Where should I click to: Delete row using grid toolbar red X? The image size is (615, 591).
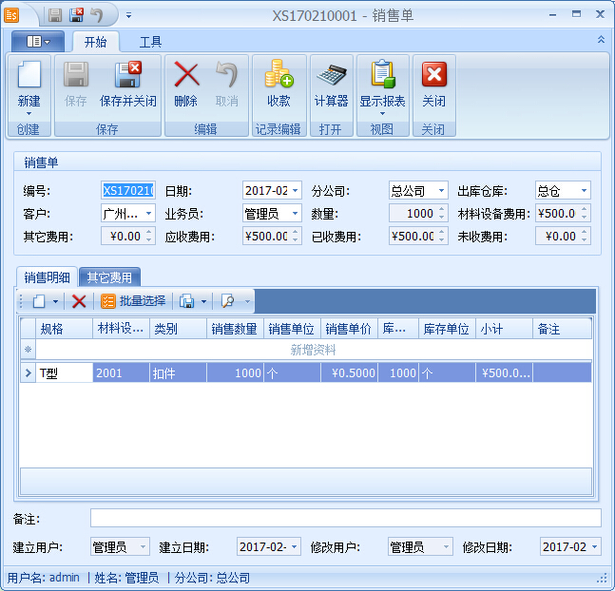(x=79, y=301)
